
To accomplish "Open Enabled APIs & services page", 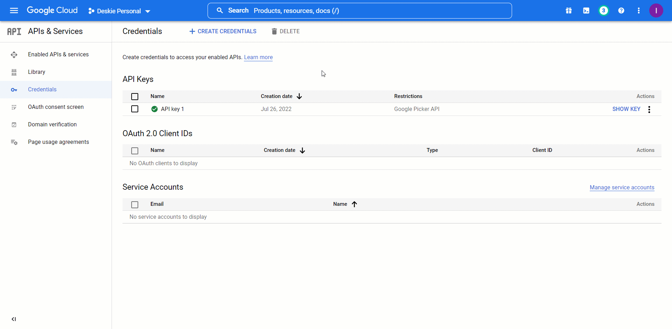I will click(58, 54).
